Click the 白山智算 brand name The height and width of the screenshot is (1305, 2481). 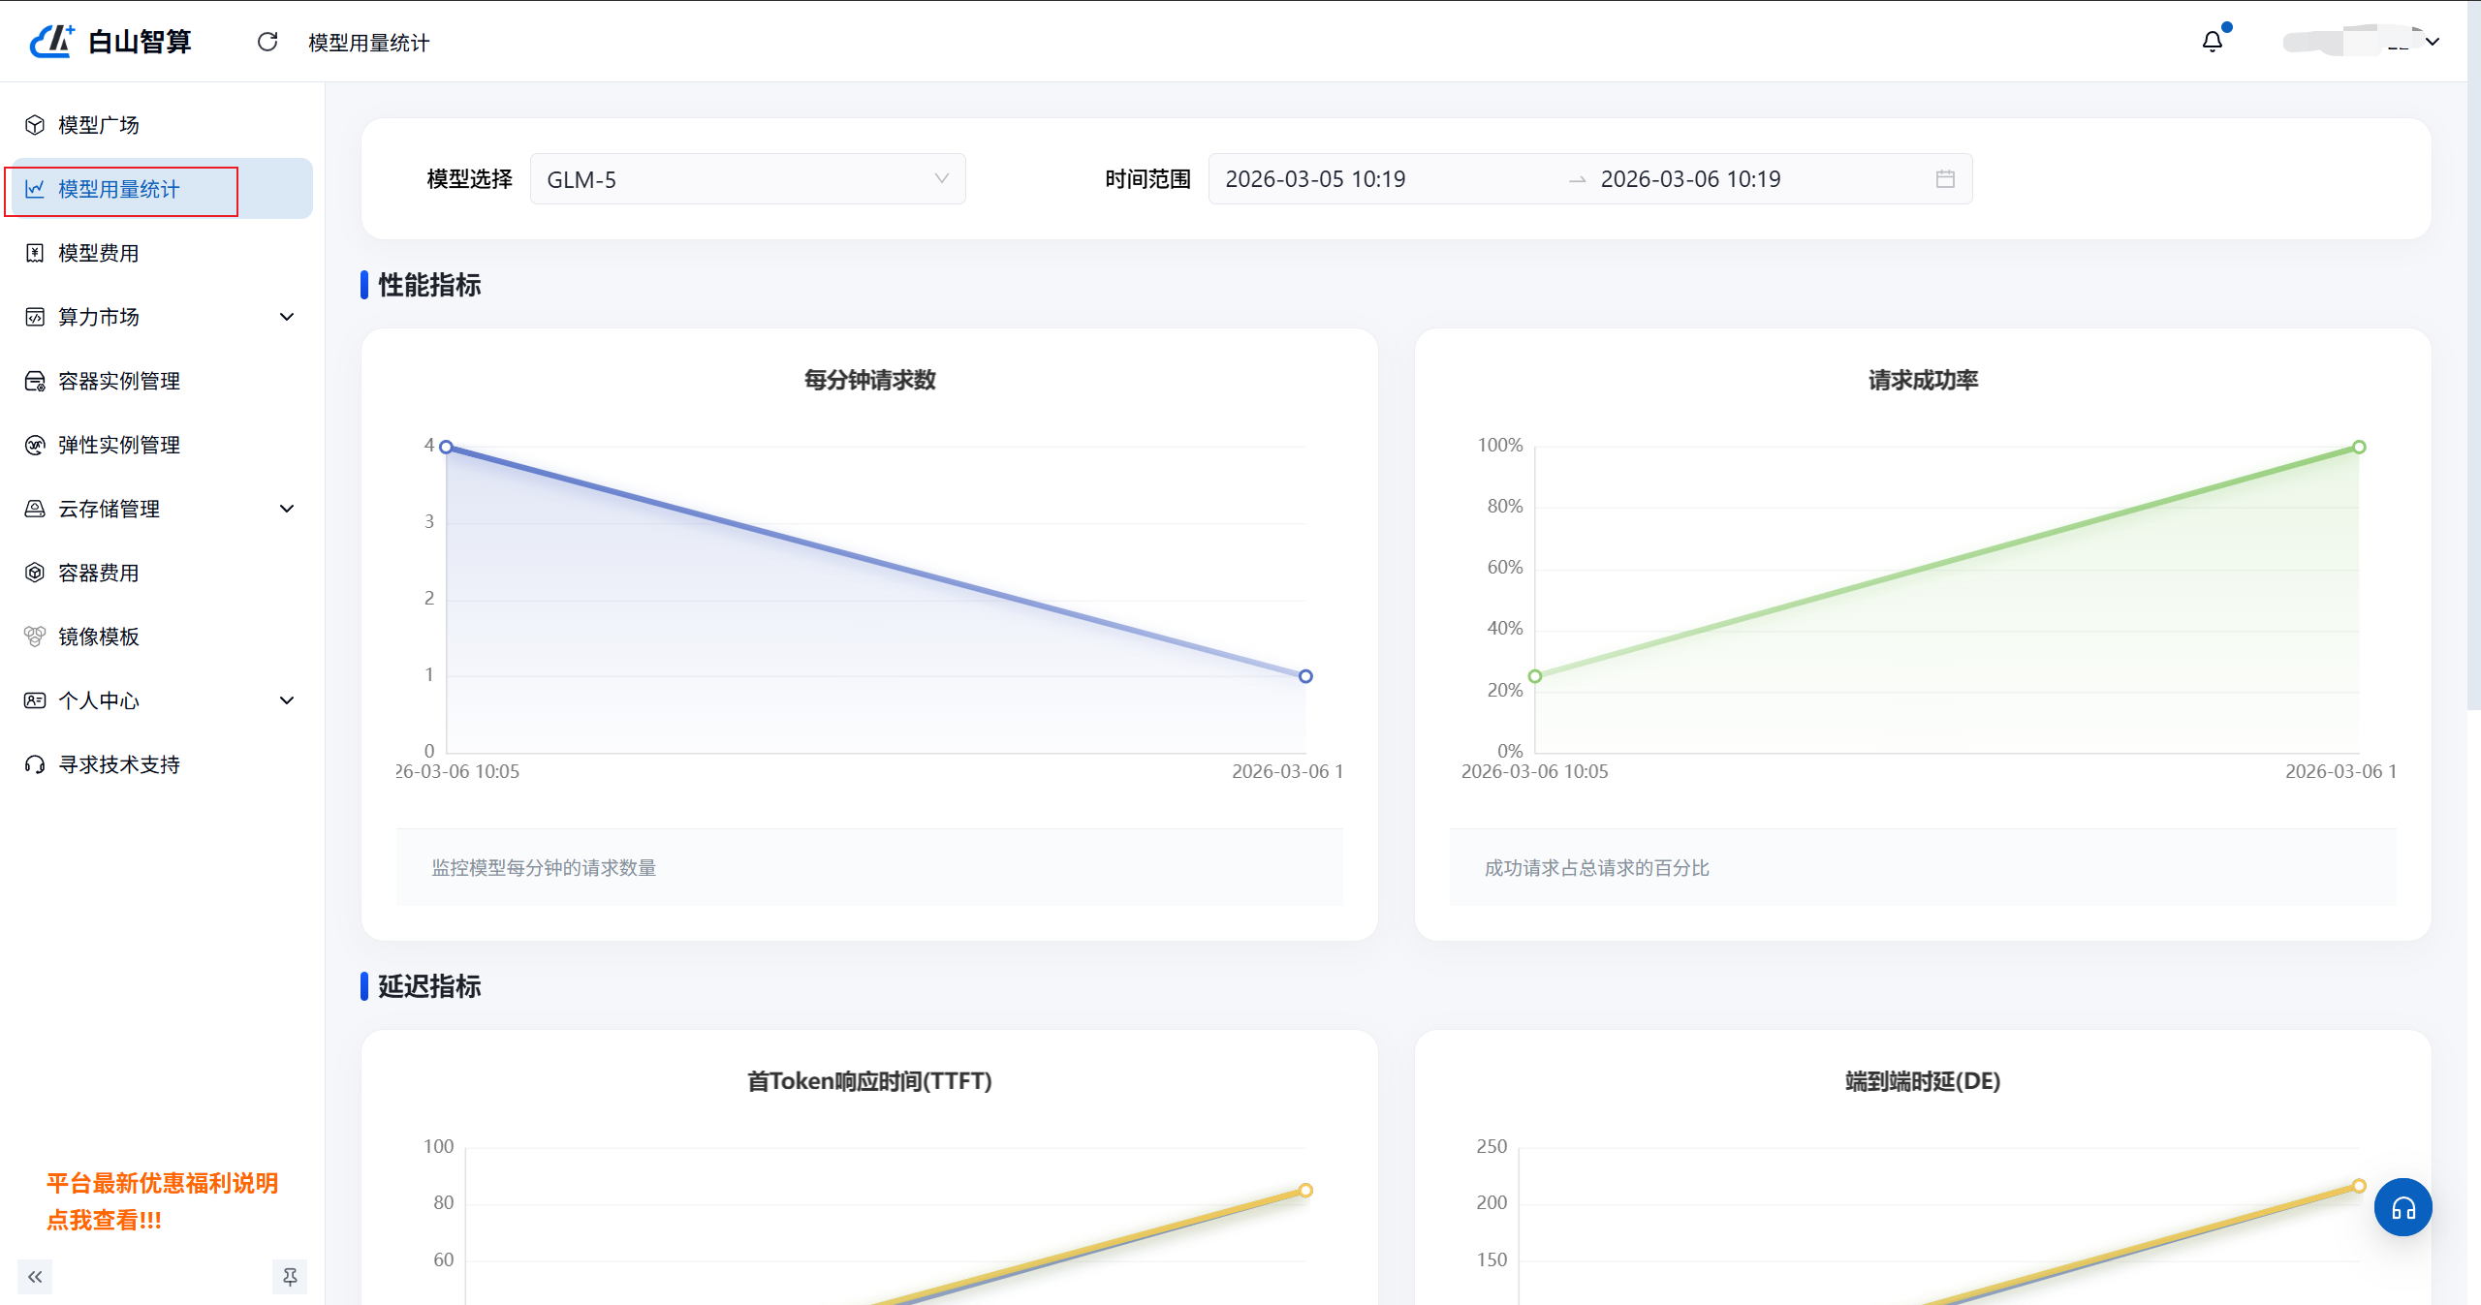click(140, 42)
